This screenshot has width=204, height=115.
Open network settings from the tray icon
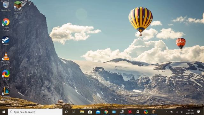177,112
